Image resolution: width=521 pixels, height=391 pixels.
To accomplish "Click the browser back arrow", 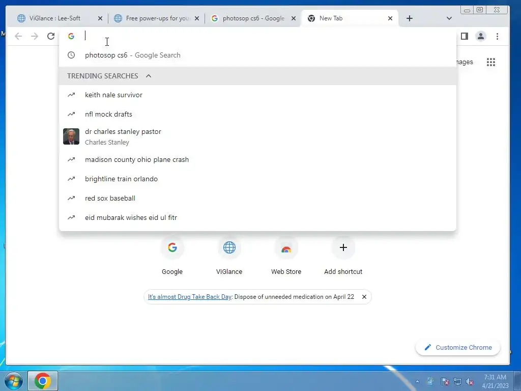I will click(18, 36).
